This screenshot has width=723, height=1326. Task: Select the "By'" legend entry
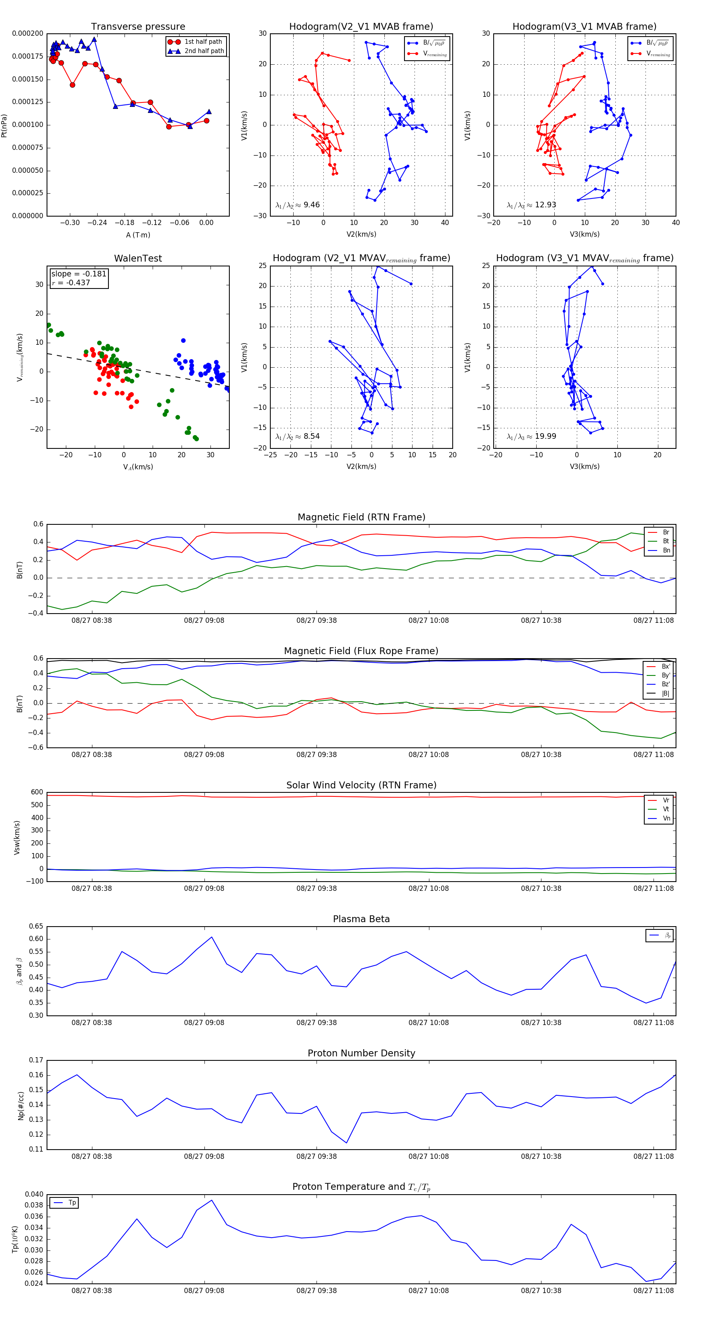pyautogui.click(x=659, y=675)
